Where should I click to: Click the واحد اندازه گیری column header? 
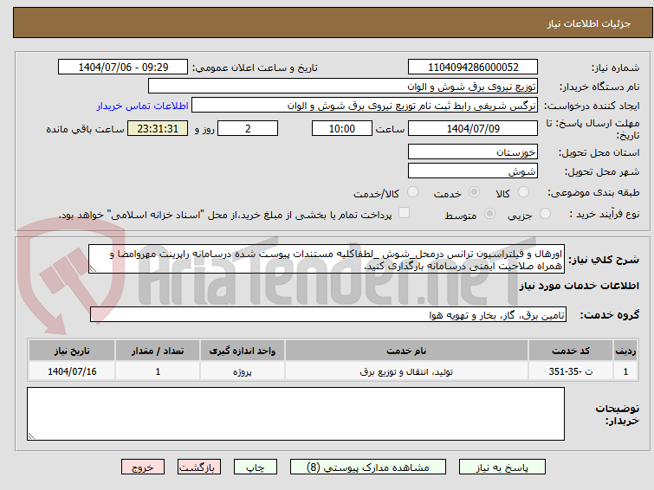coord(243,351)
